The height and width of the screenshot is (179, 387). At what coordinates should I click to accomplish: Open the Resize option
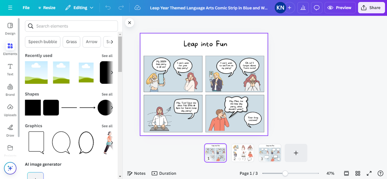tap(47, 8)
